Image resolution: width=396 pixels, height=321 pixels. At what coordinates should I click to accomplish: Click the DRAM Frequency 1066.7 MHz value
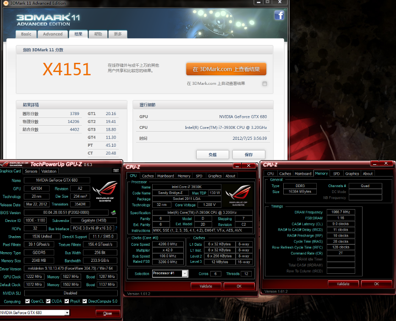pos(341,212)
